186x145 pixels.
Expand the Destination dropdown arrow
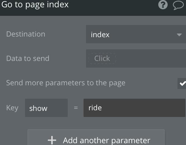(x=179, y=35)
